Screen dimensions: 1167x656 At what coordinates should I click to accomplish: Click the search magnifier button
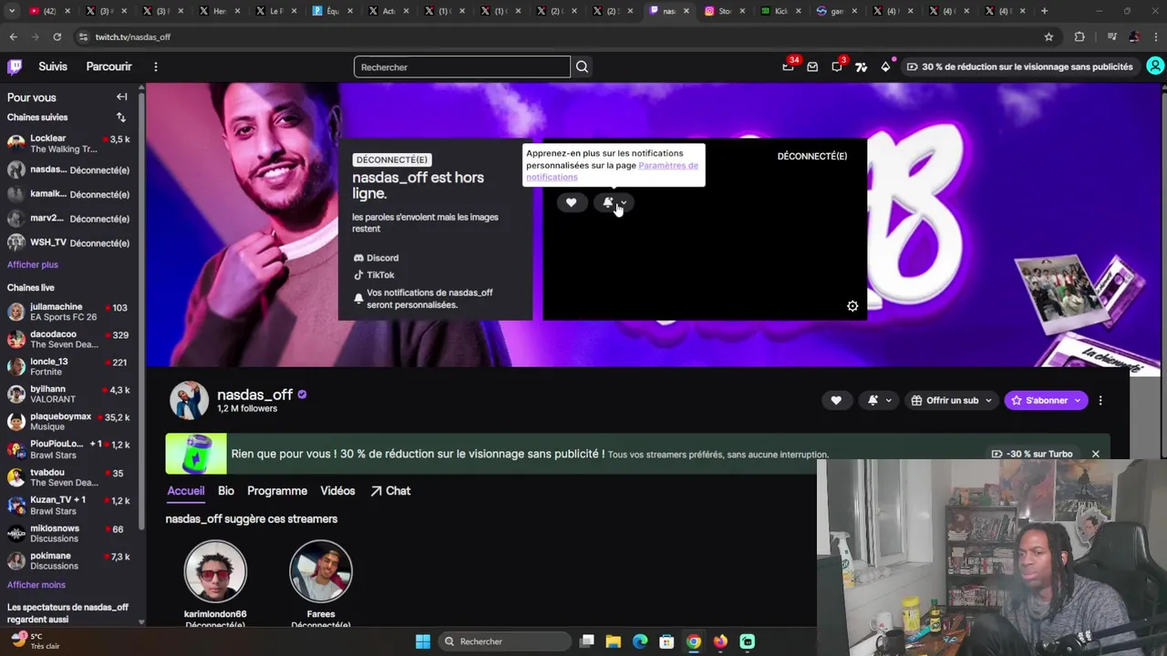pyautogui.click(x=582, y=67)
